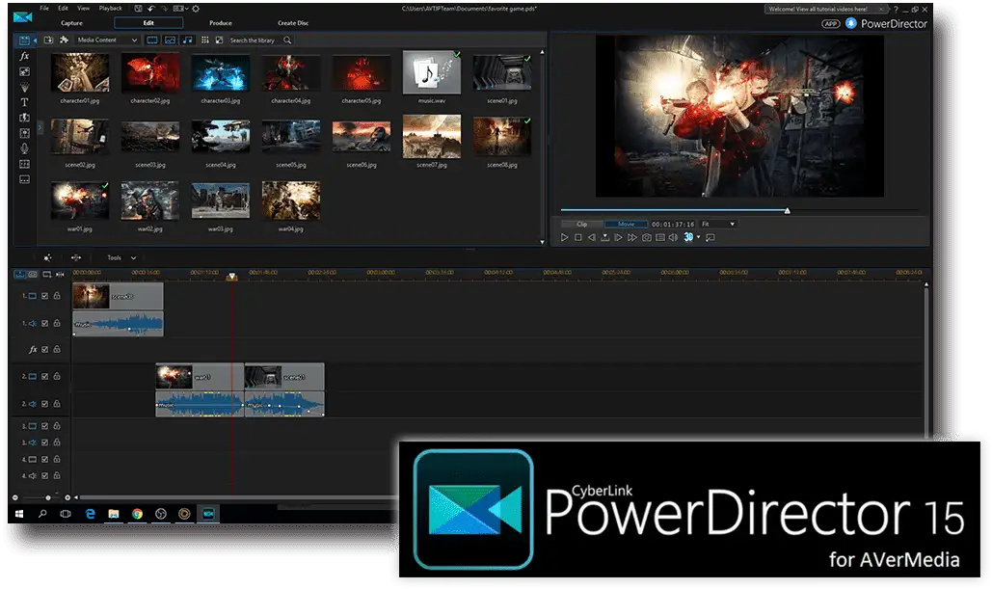This screenshot has width=992, height=589.
Task: Toggle 3D mode icon in preview controls
Action: point(688,237)
